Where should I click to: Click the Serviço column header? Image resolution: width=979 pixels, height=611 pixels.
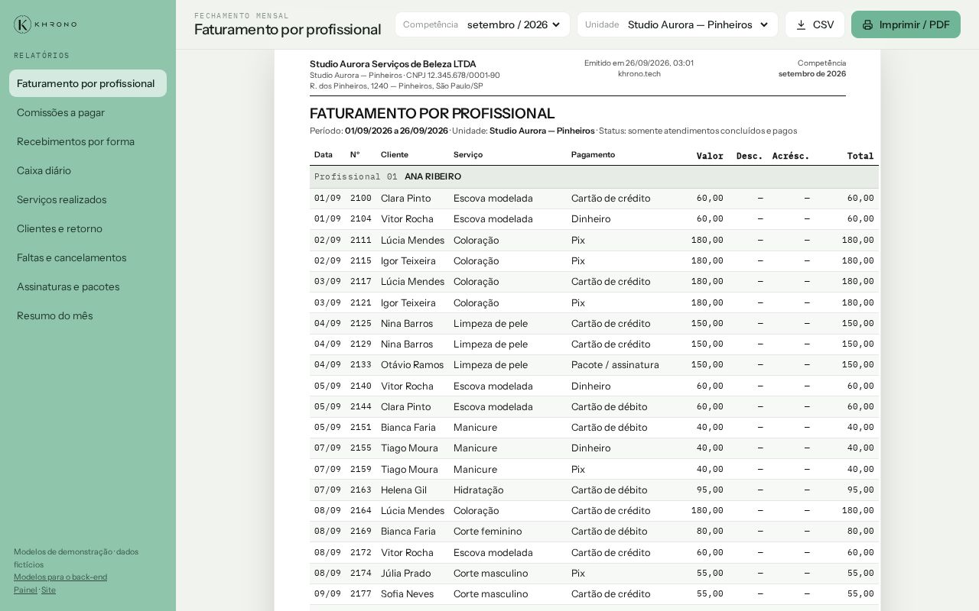click(468, 154)
